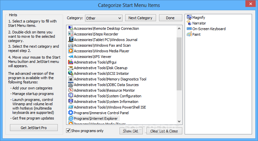Image resolution: width=258 pixels, height=141 pixels.
Task: Select Accessories\Windows Fax and Scan text
Action: 102,45
